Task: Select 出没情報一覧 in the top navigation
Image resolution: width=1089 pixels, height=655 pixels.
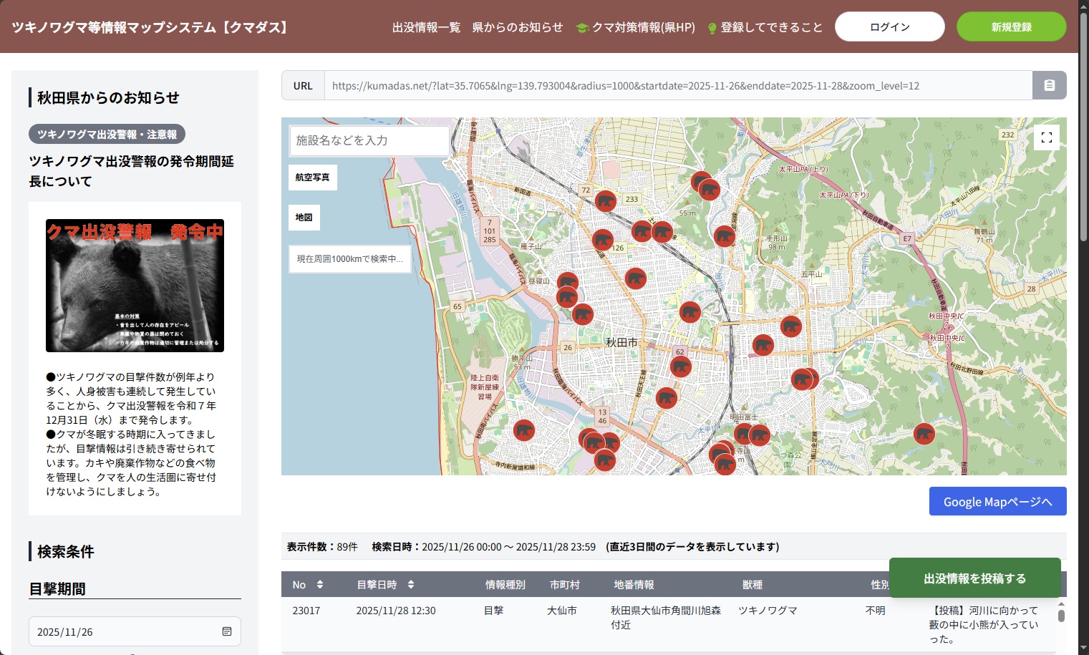Action: 426,27
